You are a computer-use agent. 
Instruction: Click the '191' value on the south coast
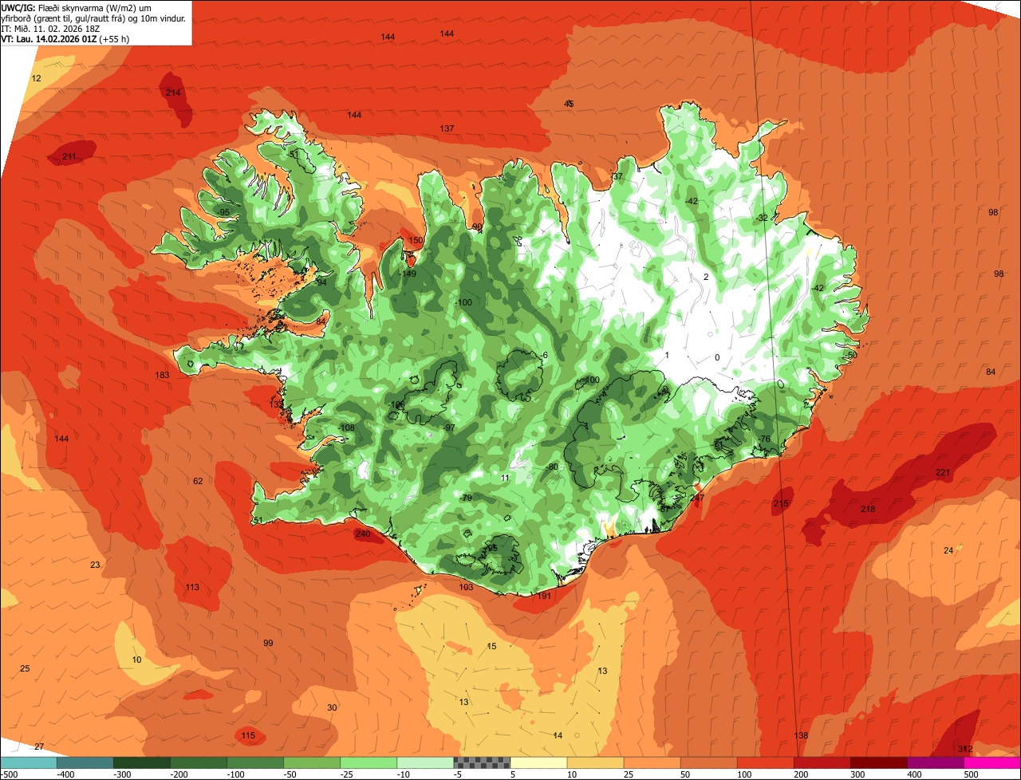pyautogui.click(x=544, y=596)
